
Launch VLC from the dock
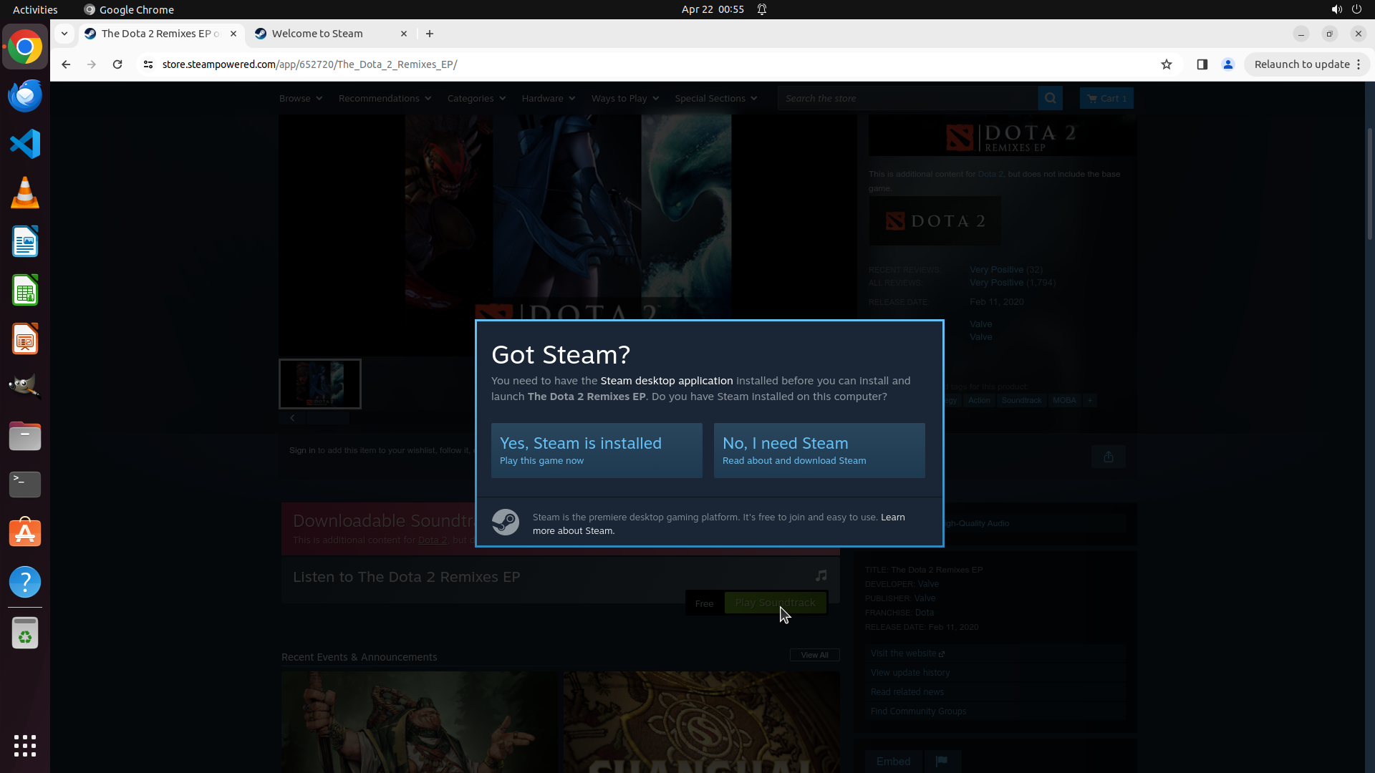tap(25, 193)
